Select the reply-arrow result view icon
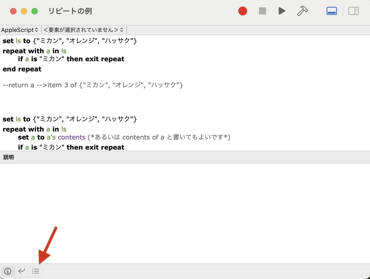Screen dimensions: 370x279 click(x=21, y=271)
